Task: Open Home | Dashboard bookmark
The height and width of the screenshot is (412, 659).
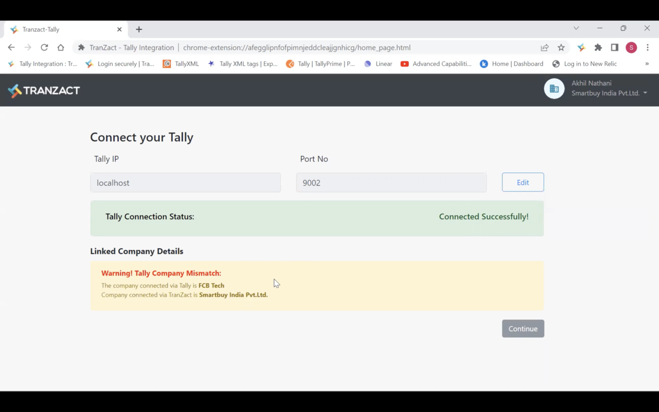Action: tap(511, 64)
